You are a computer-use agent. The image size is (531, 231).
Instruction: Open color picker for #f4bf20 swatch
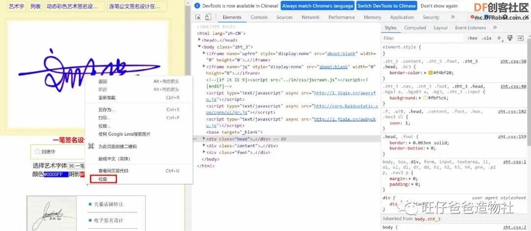point(430,73)
